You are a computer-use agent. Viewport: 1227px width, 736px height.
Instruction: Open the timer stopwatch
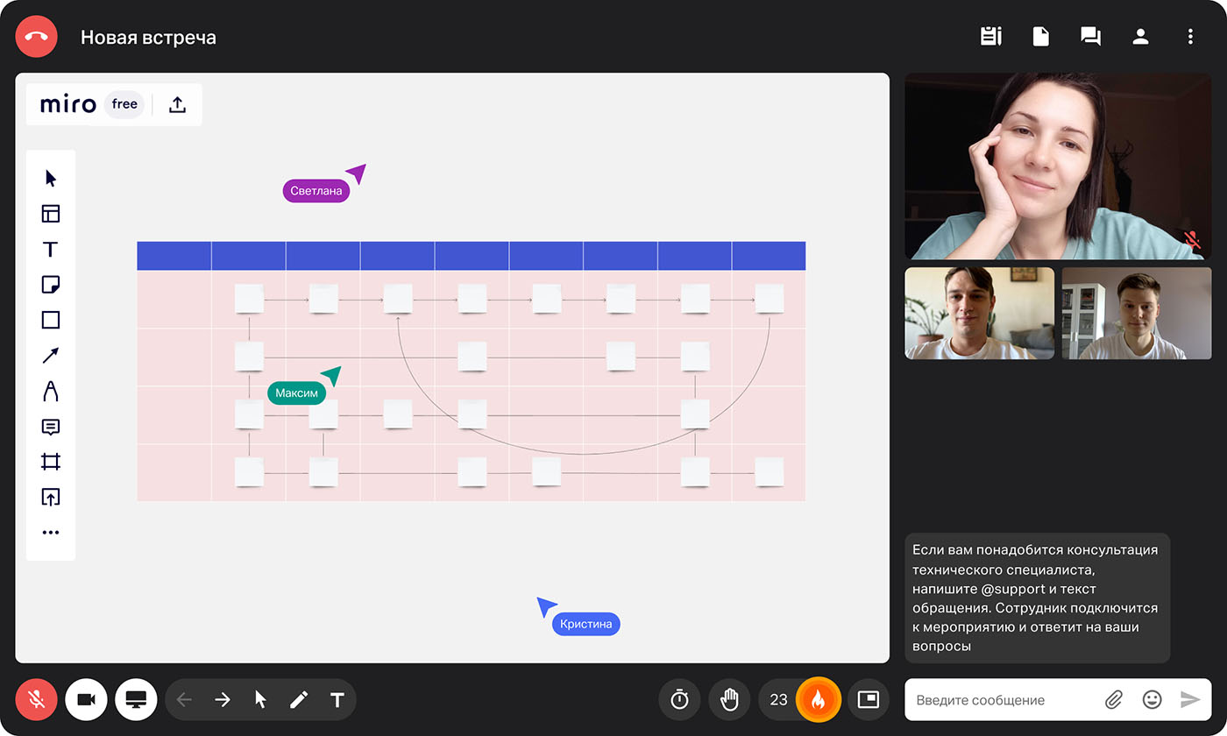tap(679, 699)
